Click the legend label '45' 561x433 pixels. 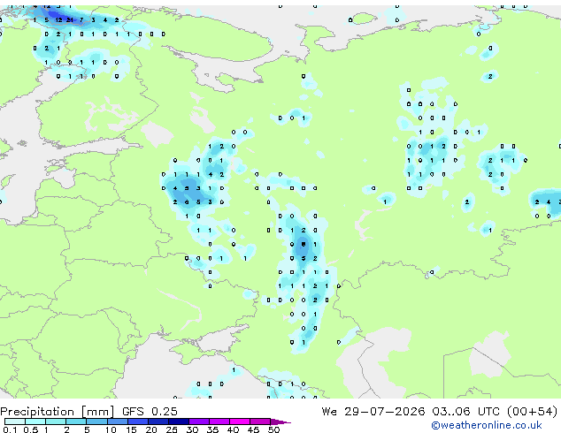tap(253, 429)
